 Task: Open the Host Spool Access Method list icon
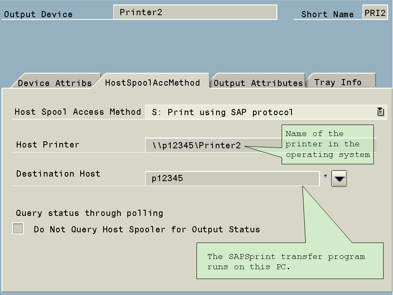tap(380, 112)
